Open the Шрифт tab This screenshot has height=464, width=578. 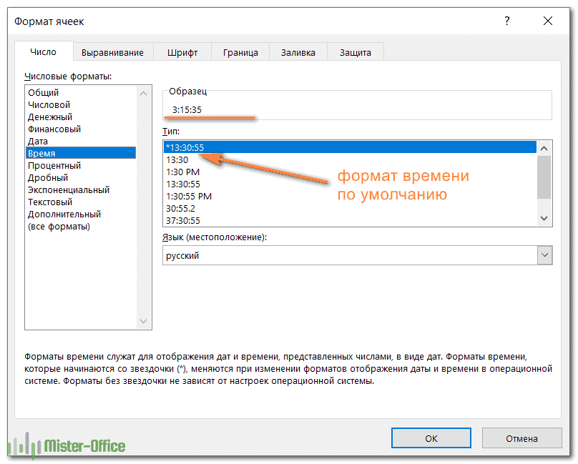click(183, 53)
